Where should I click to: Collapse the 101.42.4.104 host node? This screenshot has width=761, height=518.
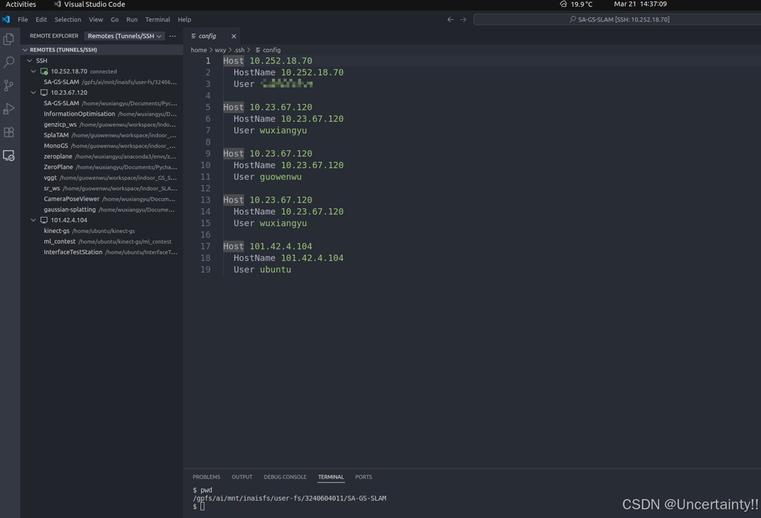(x=34, y=220)
